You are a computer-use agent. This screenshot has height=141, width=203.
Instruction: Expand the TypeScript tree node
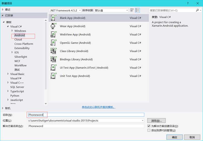(x=8, y=91)
